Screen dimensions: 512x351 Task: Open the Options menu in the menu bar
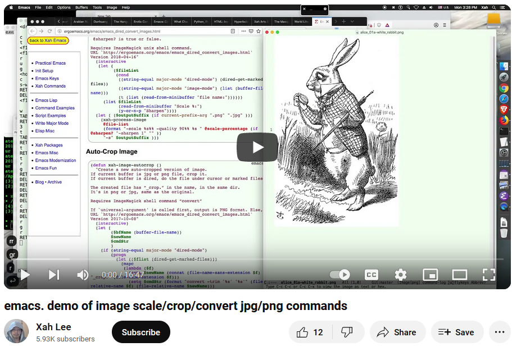tap(64, 7)
